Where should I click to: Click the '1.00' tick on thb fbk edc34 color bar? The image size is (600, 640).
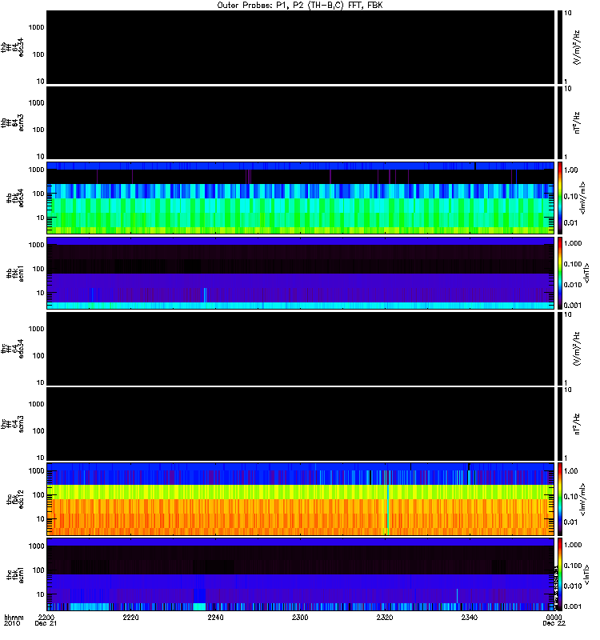coord(570,170)
